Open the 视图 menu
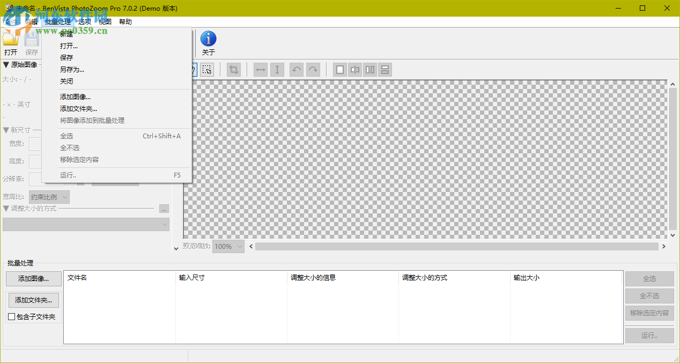680x363 pixels. pos(105,21)
